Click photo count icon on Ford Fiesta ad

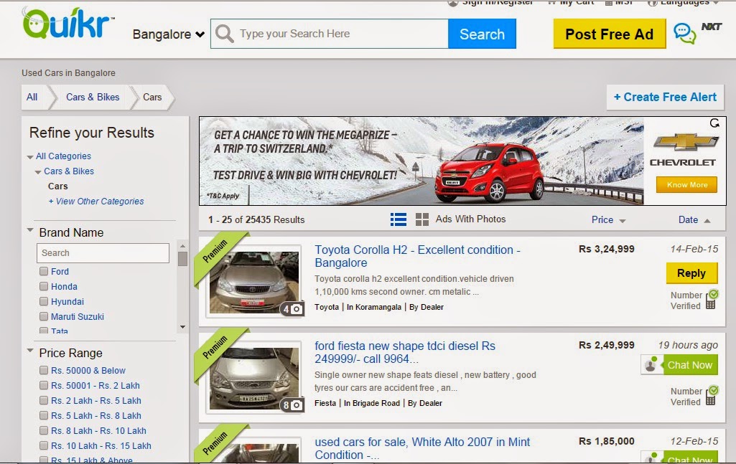[x=292, y=405]
